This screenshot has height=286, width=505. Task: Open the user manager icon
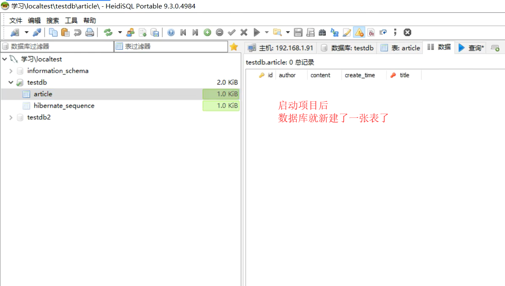tap(130, 33)
